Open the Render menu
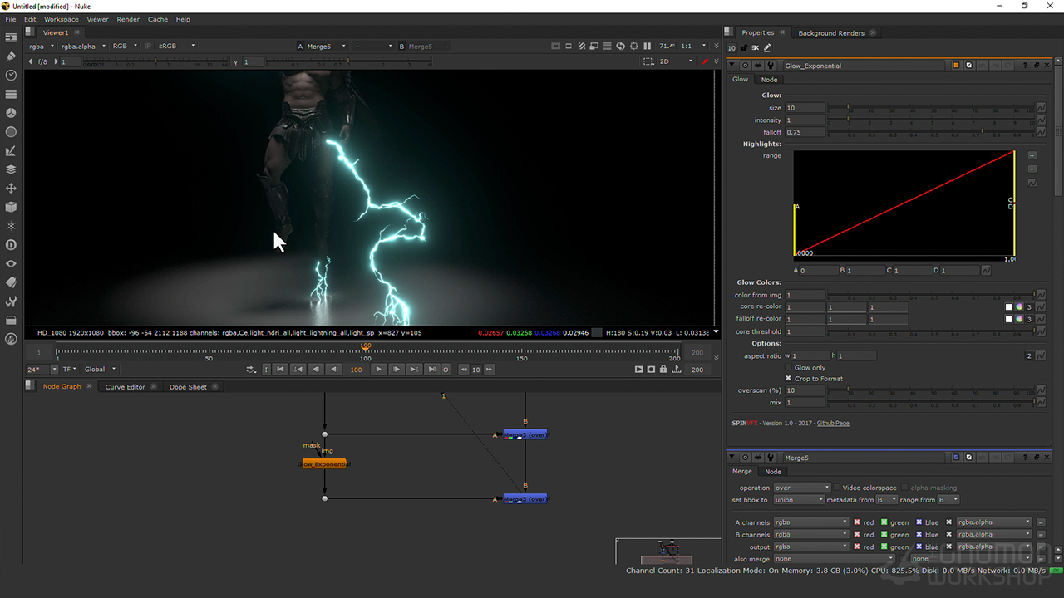The image size is (1064, 598). tap(128, 19)
